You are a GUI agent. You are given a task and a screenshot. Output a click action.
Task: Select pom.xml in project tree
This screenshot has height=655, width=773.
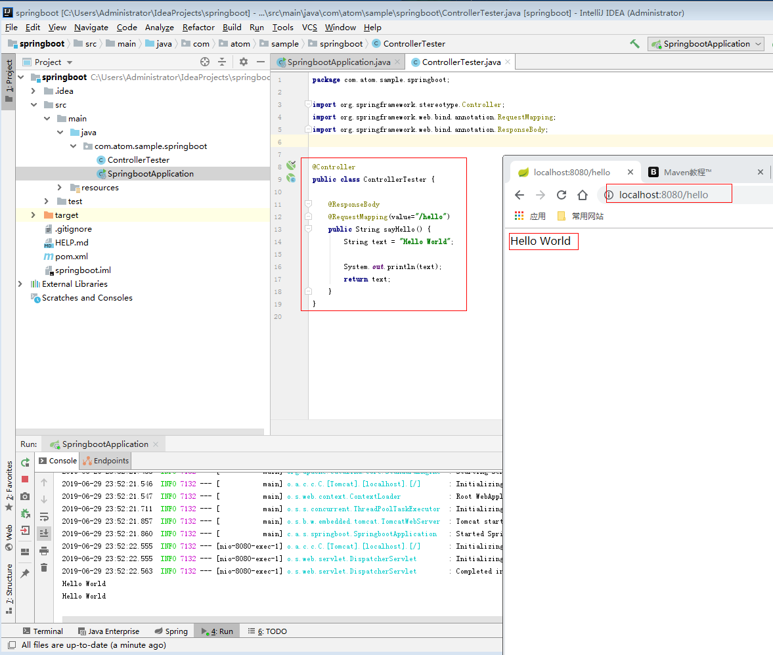pos(66,257)
